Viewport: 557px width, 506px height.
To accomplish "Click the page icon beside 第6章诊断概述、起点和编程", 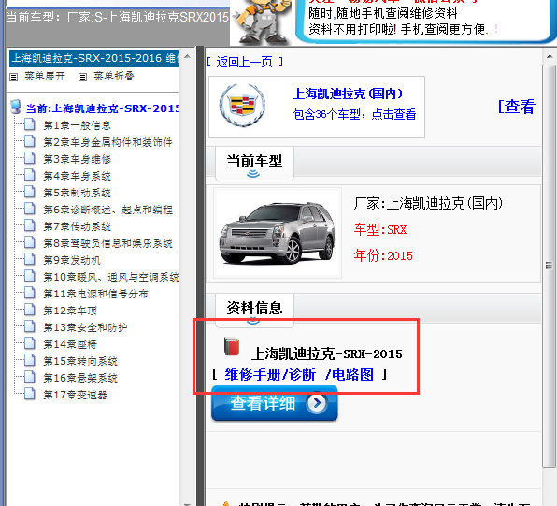I will pos(30,210).
